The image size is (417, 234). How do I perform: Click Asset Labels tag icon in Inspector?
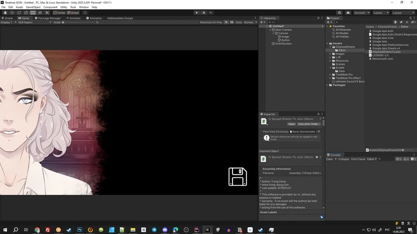click(x=322, y=217)
